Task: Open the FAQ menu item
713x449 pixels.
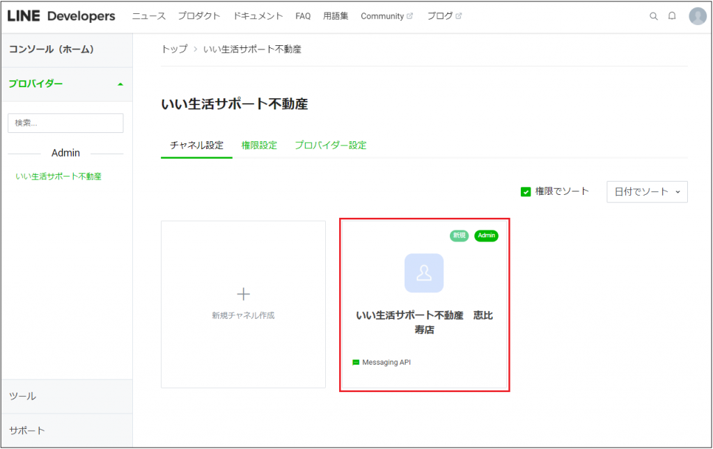Action: [x=303, y=16]
